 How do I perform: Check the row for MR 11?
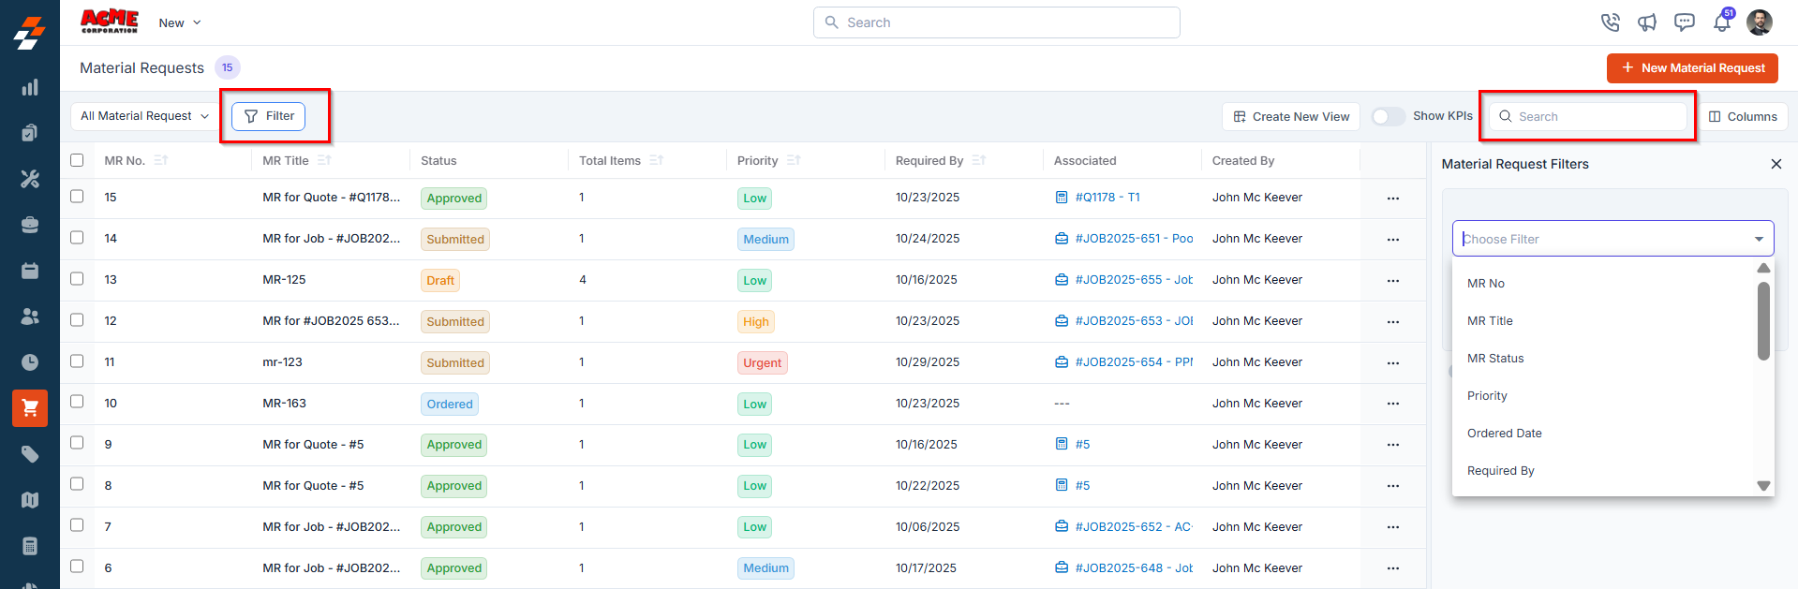[x=77, y=361]
